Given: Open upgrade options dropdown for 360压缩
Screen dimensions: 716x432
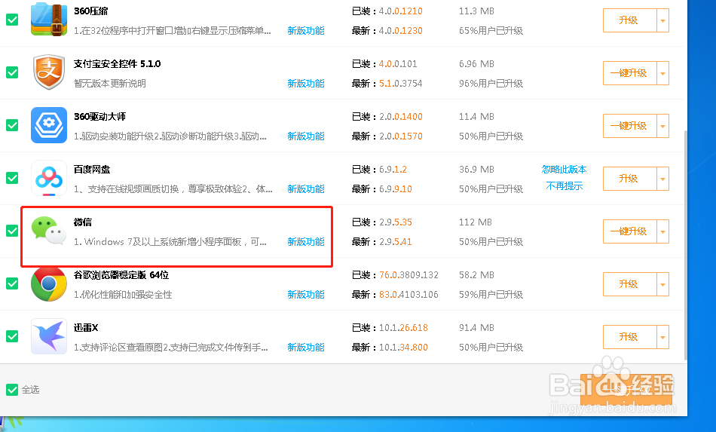Looking at the screenshot, I should tap(662, 20).
